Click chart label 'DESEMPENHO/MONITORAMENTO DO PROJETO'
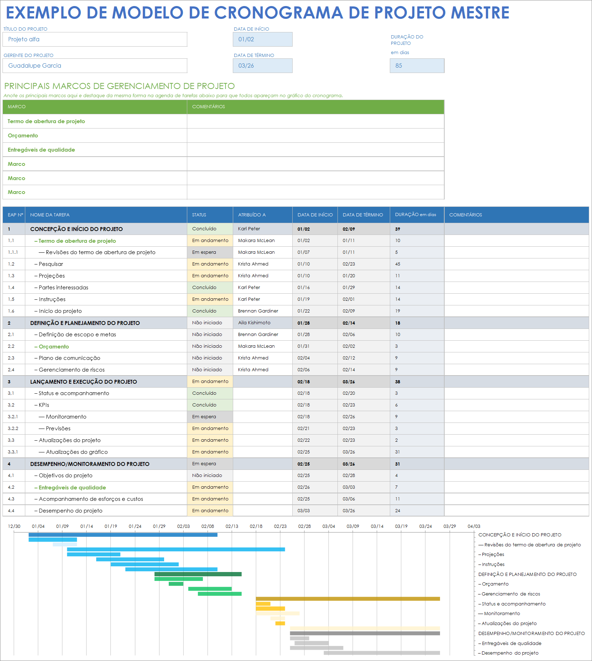This screenshot has width=592, height=661. [531, 634]
